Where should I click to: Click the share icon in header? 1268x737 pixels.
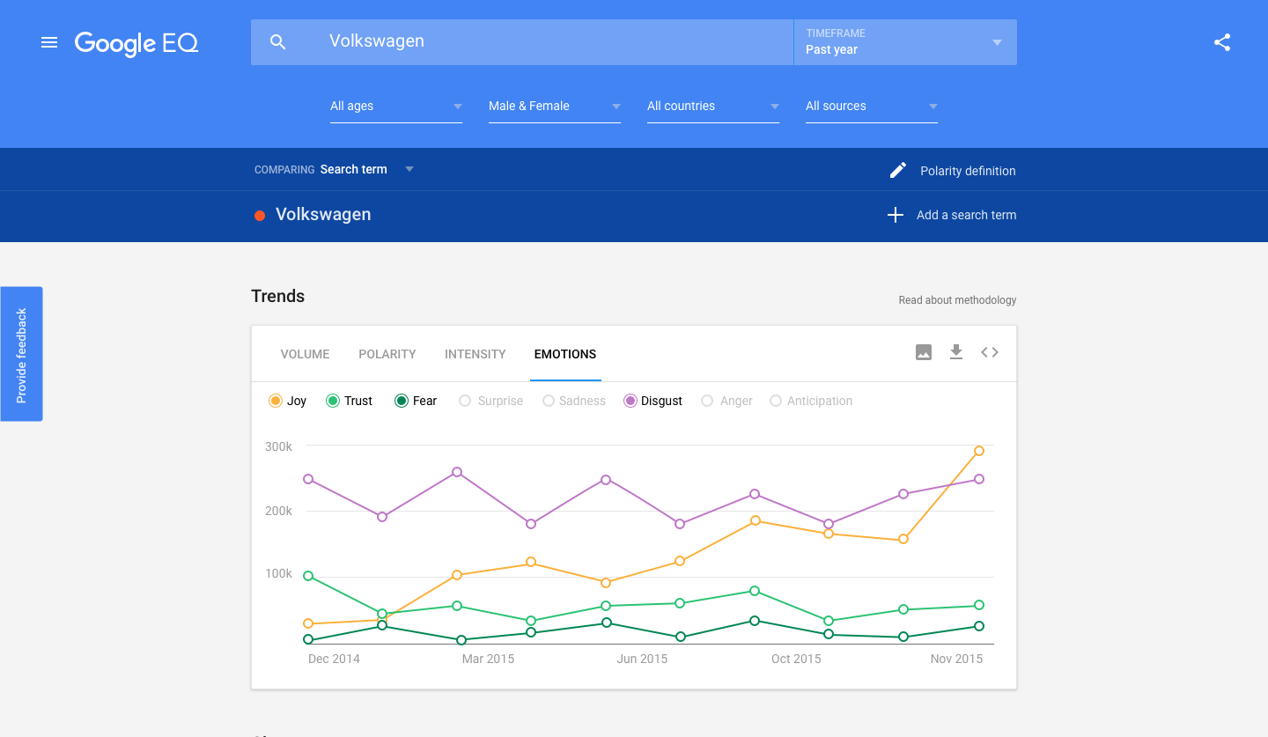coord(1222,42)
